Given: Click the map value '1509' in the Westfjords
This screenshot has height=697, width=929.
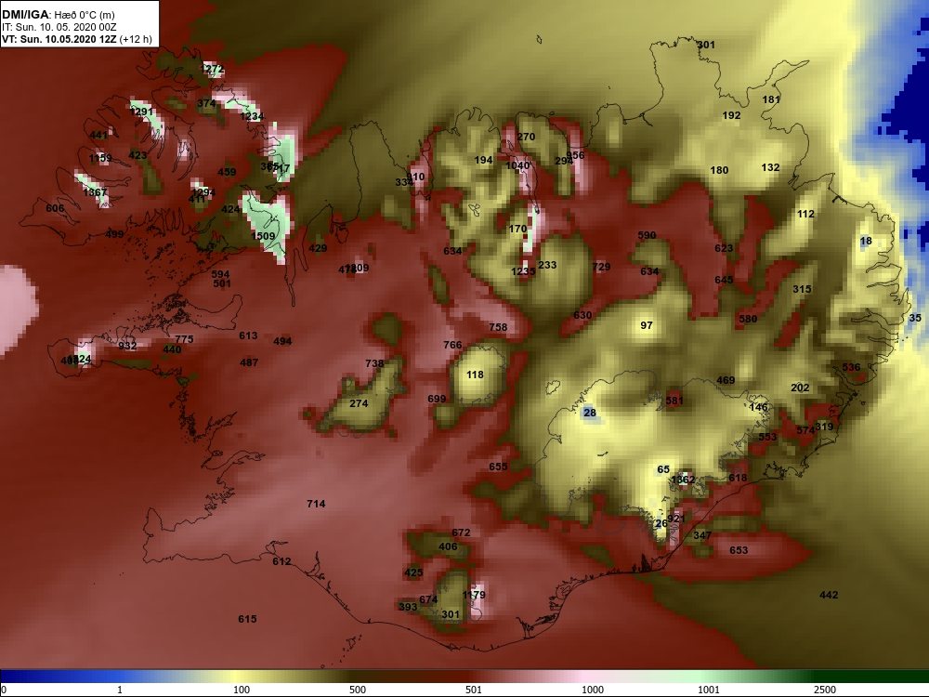Looking at the screenshot, I should point(263,236).
